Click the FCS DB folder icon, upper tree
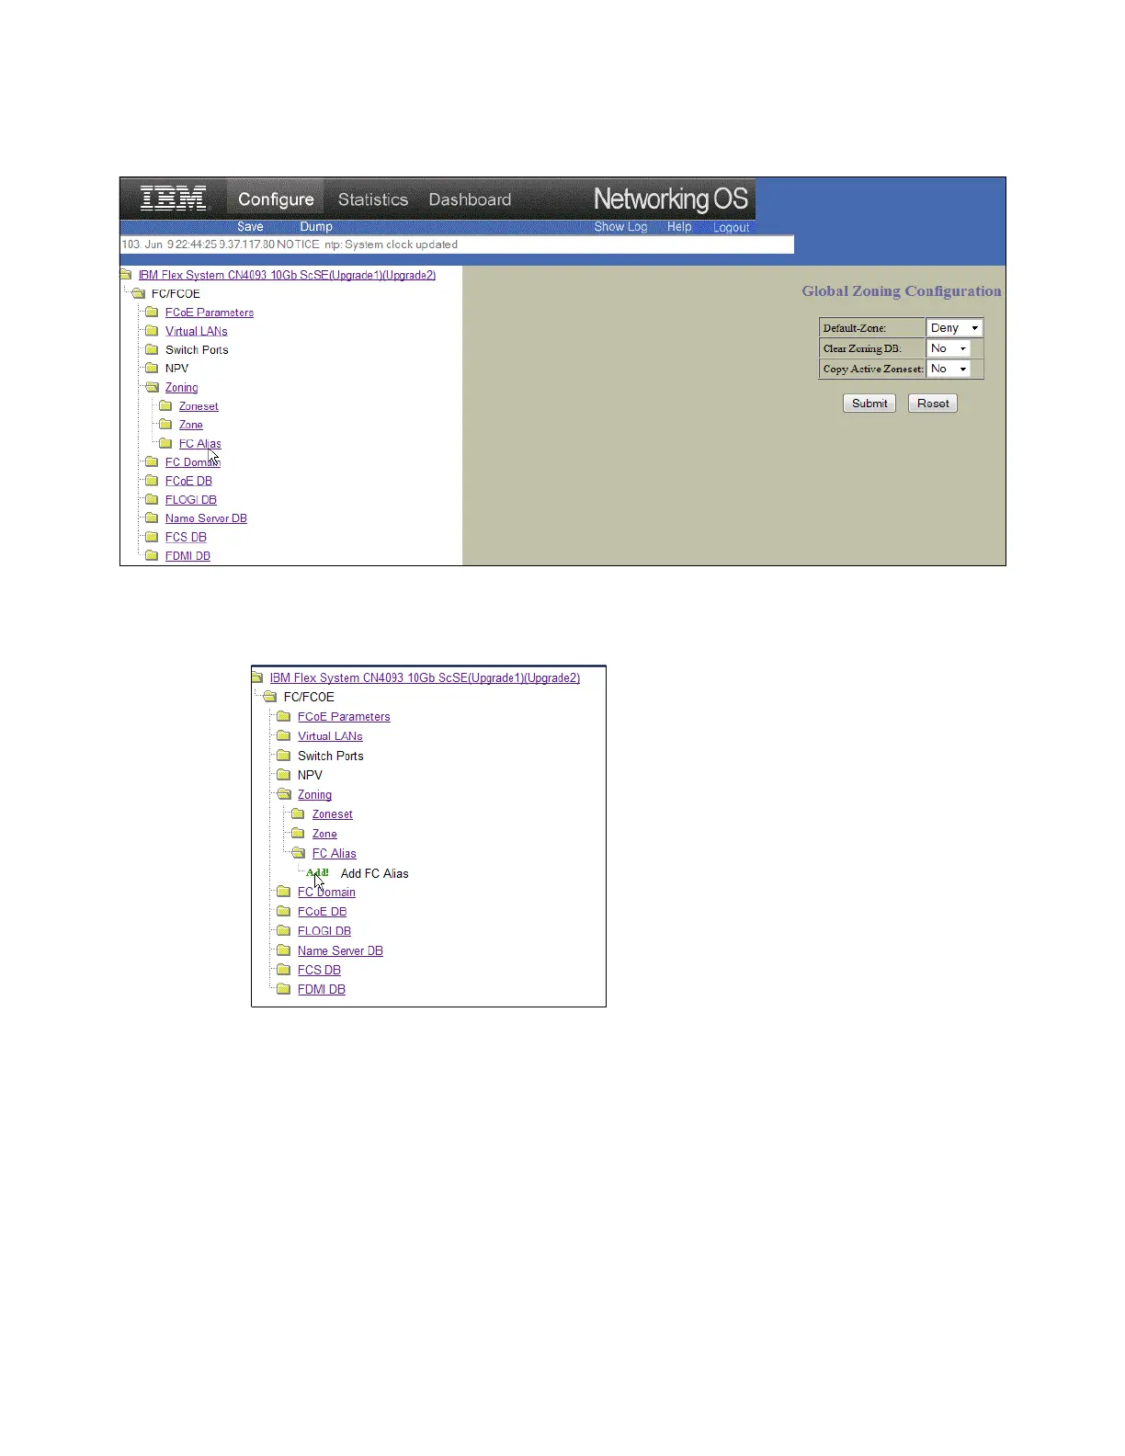Viewport: 1125px width, 1456px height. point(153,536)
